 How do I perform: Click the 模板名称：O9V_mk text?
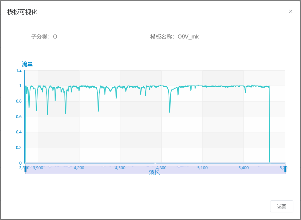(174, 37)
